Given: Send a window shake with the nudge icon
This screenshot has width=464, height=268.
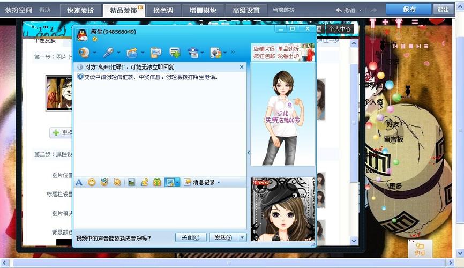Looking at the screenshot, I should tap(117, 182).
